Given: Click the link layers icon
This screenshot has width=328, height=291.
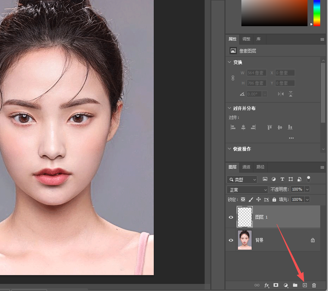Looking at the screenshot, I should point(257,285).
